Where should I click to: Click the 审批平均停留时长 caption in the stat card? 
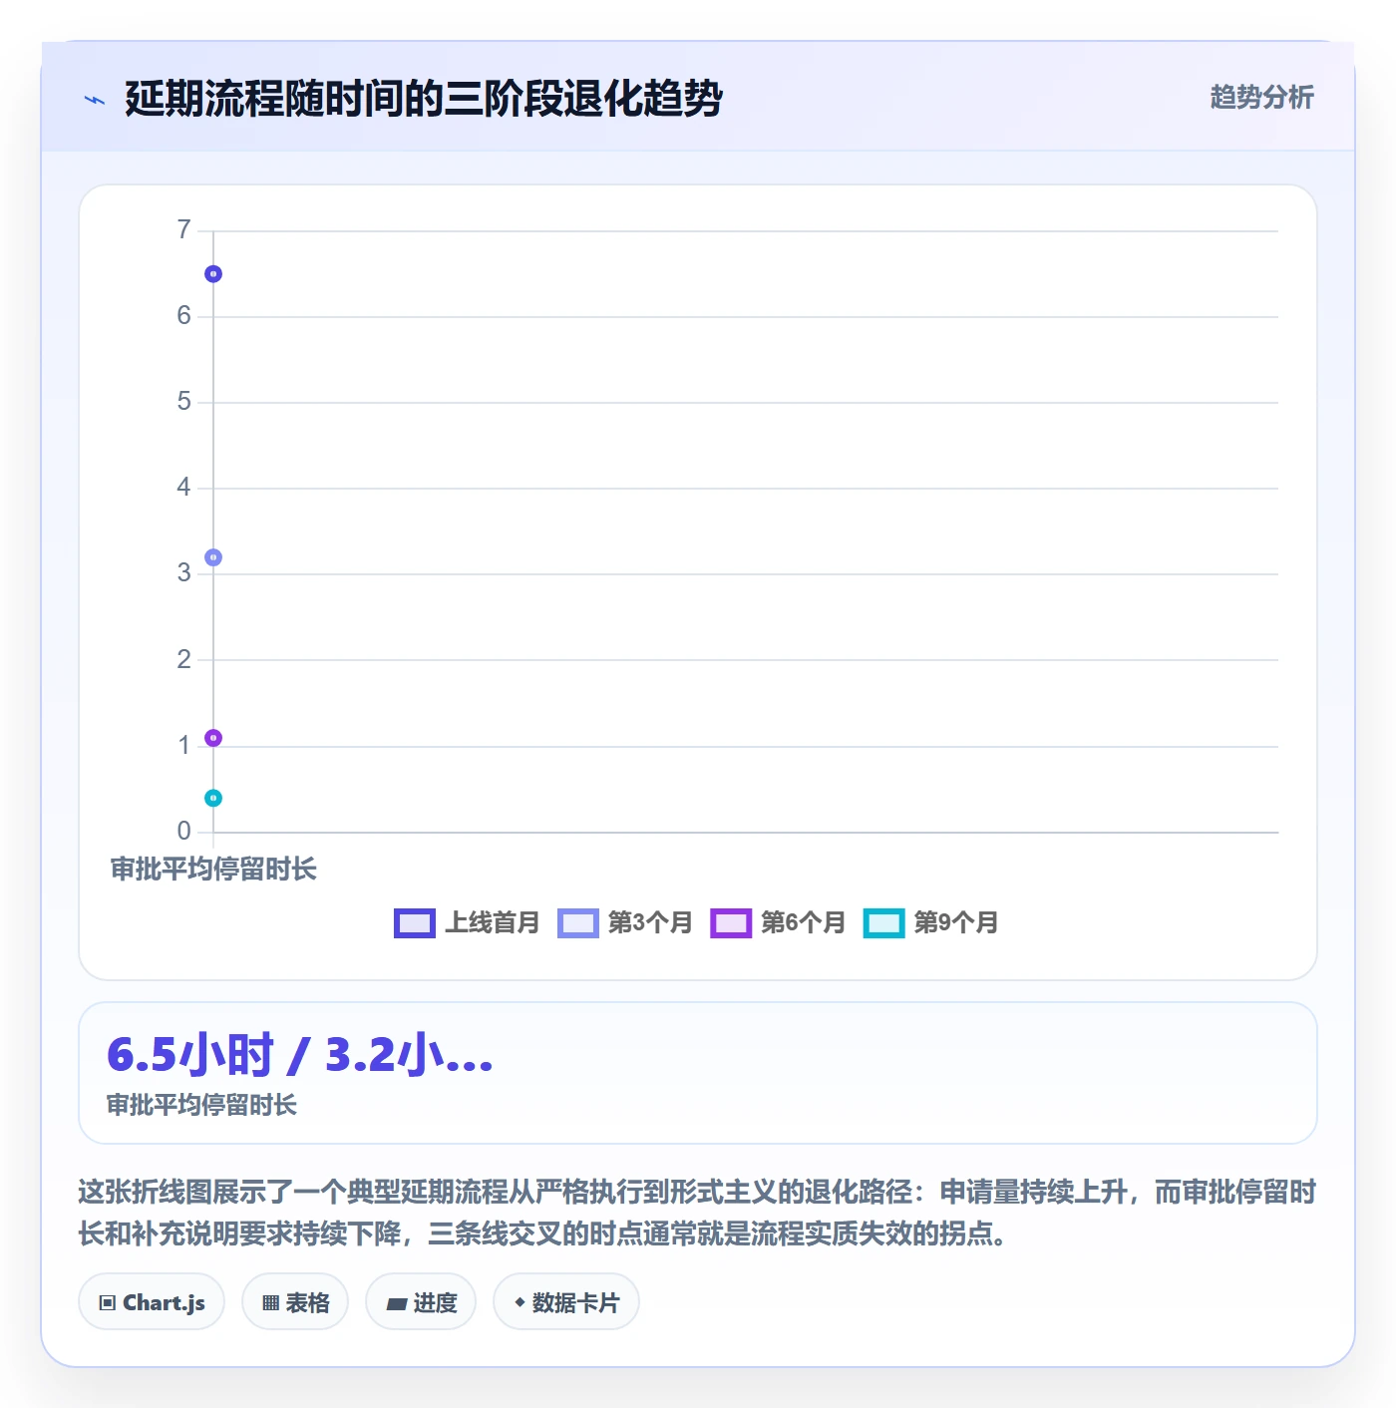tap(201, 1105)
